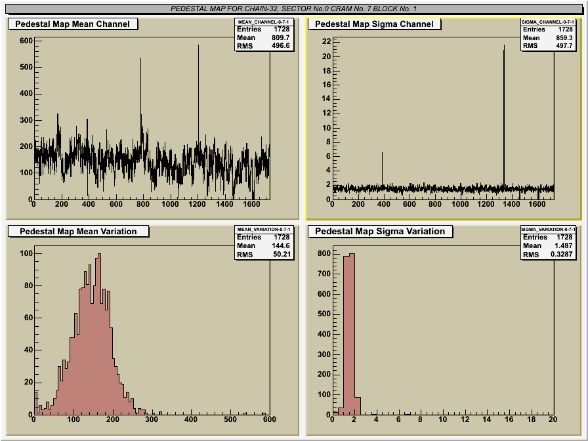Click x-axis label 1000 in Mean Channel plot
This screenshot has width=588, height=441.
(170, 204)
